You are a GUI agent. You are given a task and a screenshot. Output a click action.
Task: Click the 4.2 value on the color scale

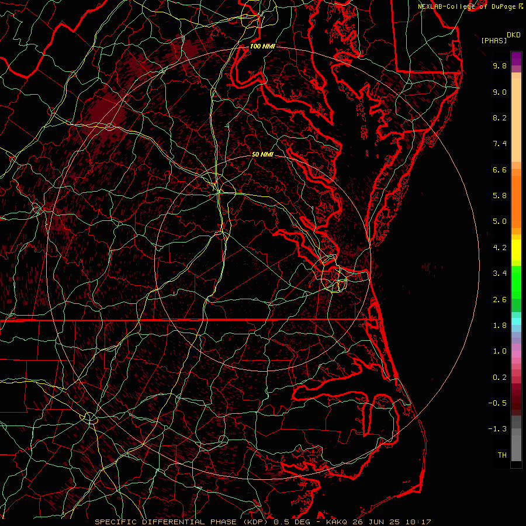[x=500, y=248]
